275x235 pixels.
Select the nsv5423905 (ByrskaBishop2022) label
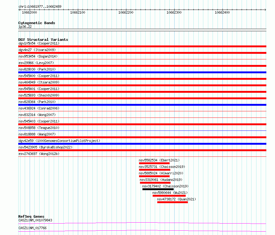[x=45, y=147]
